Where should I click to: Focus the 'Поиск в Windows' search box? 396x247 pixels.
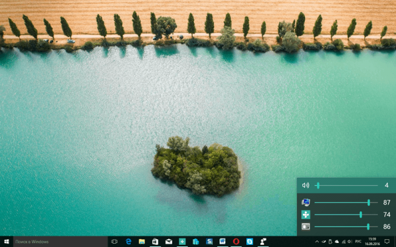[60, 242]
